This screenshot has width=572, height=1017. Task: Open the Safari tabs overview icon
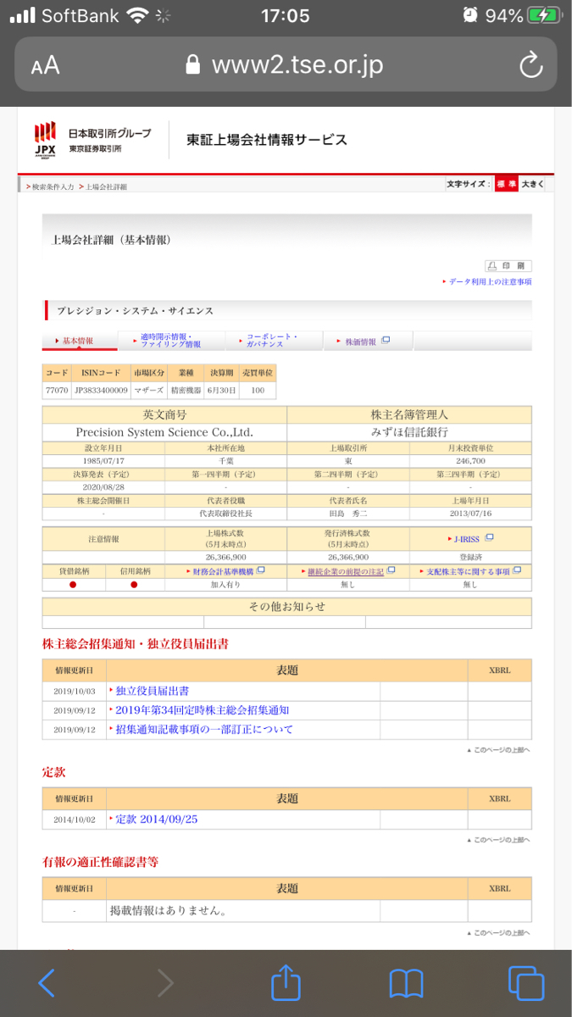point(525,983)
